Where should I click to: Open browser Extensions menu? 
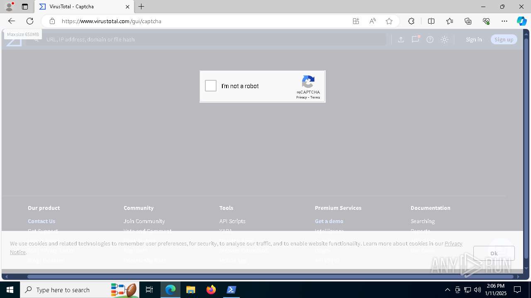pos(411,21)
